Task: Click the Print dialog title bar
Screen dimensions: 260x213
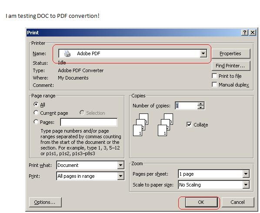Action: coord(133,33)
